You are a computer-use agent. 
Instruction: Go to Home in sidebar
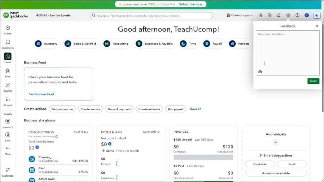click(8, 58)
